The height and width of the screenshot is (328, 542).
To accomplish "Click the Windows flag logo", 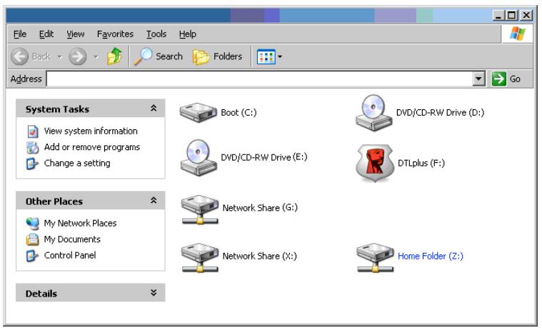I will coord(518,34).
